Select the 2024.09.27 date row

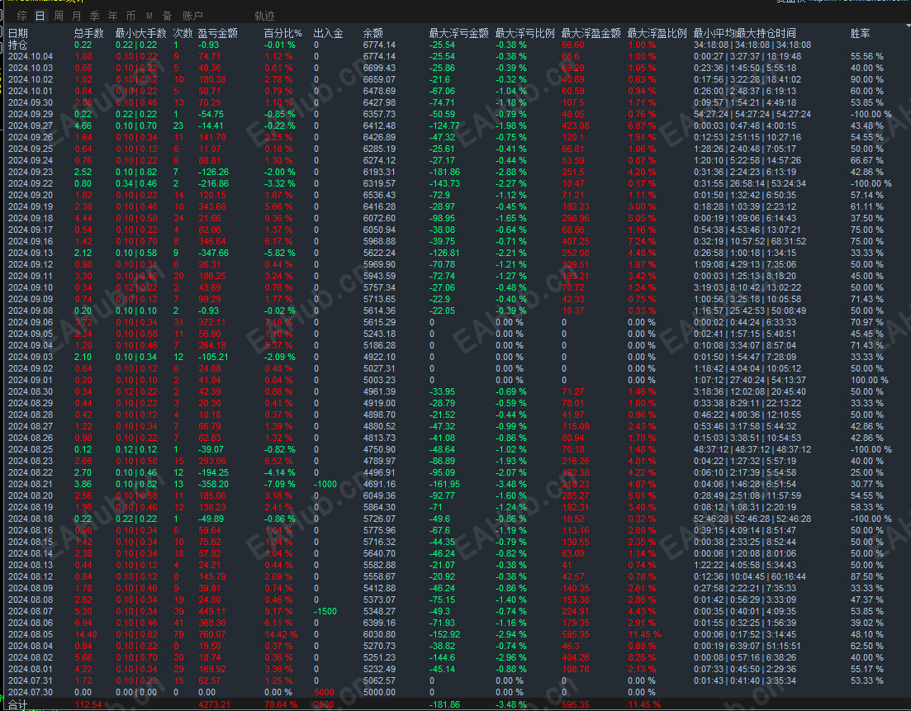(31, 126)
